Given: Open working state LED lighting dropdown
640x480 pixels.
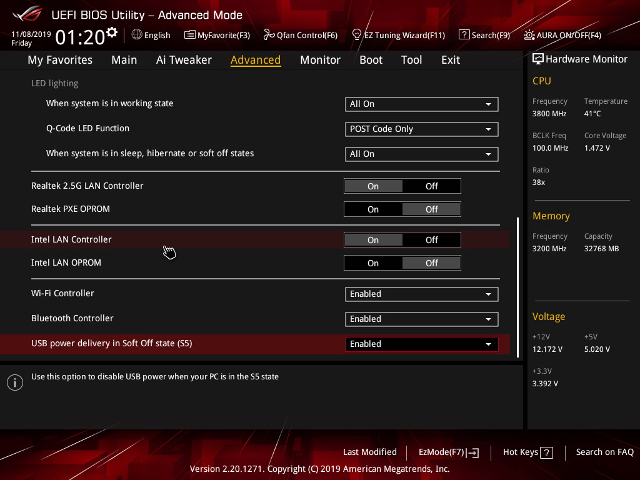Looking at the screenshot, I should (x=422, y=104).
